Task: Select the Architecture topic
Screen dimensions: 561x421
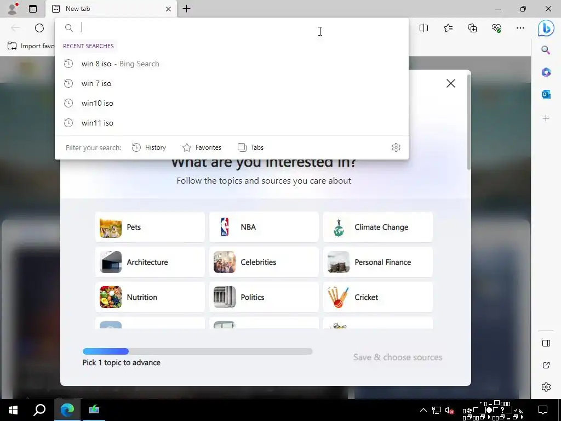Action: [150, 262]
